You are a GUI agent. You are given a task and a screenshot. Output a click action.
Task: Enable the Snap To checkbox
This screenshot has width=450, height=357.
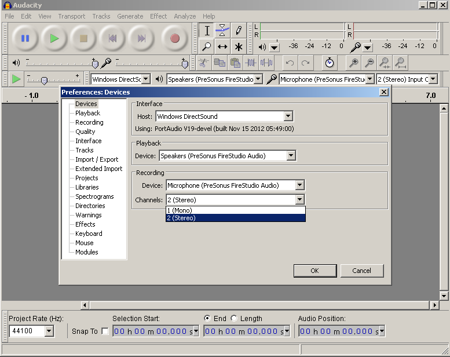coord(105,331)
